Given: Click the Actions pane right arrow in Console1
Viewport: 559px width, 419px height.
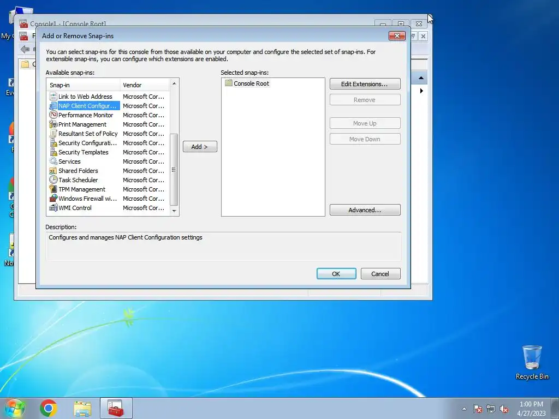Looking at the screenshot, I should pos(421,91).
